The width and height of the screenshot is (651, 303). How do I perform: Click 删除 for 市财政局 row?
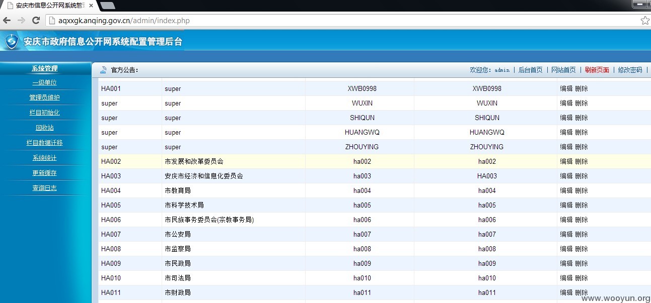581,292
